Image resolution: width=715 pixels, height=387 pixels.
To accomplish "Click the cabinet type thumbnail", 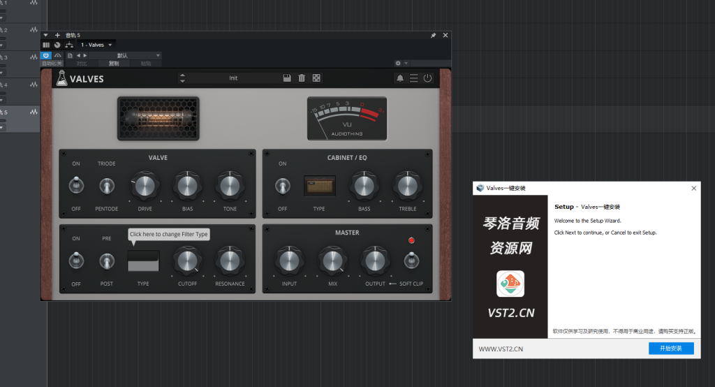I will pyautogui.click(x=319, y=186).
